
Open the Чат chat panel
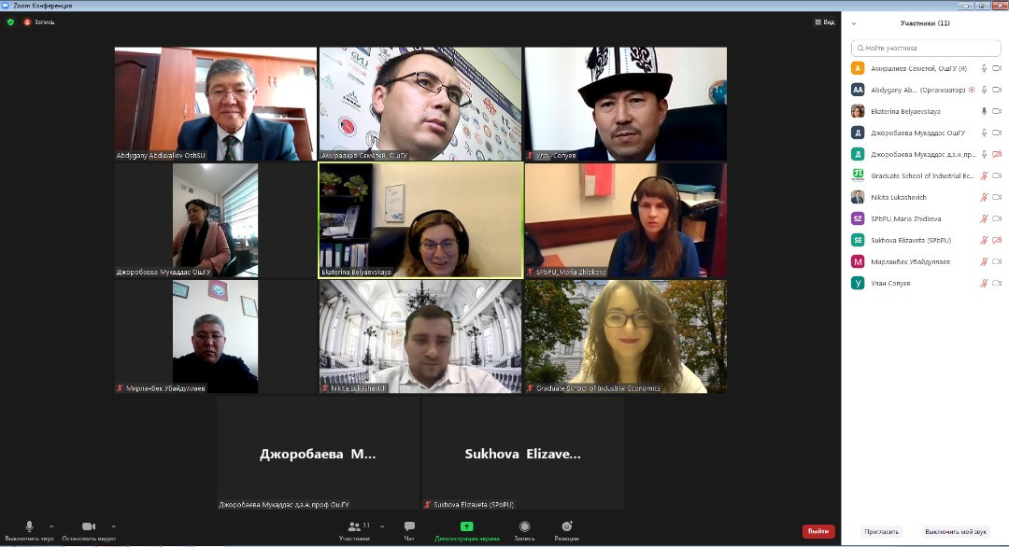tap(409, 527)
